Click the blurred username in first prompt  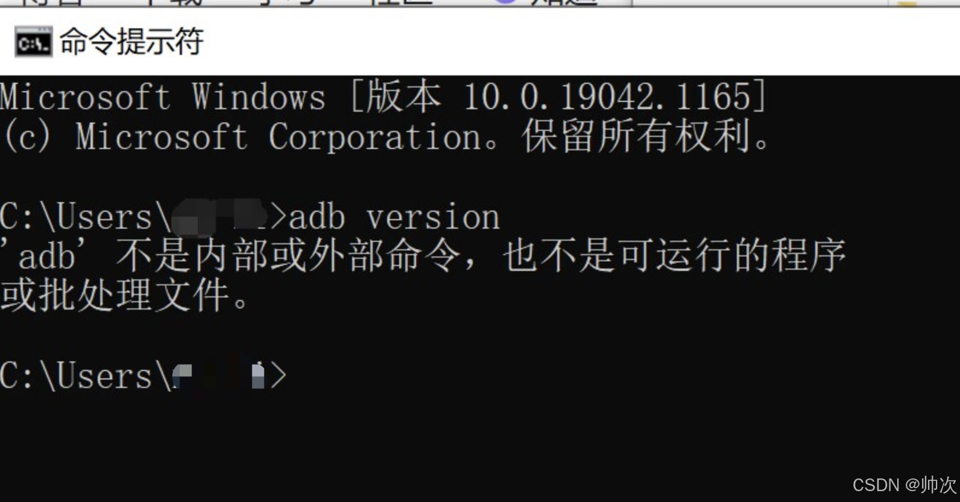tap(220, 217)
